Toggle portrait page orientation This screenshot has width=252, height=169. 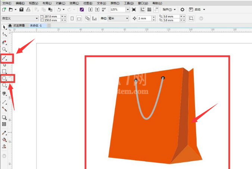tap(72, 19)
